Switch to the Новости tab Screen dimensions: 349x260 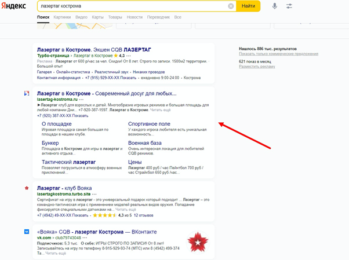[134, 17]
